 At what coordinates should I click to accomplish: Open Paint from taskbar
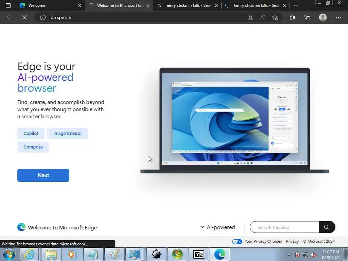[114, 254]
